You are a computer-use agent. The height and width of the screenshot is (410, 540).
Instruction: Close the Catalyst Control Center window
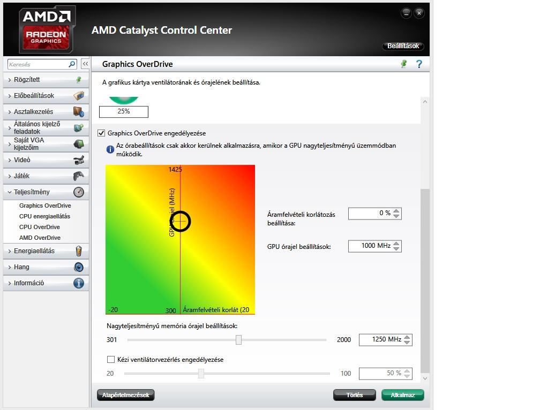pyautogui.click(x=419, y=13)
